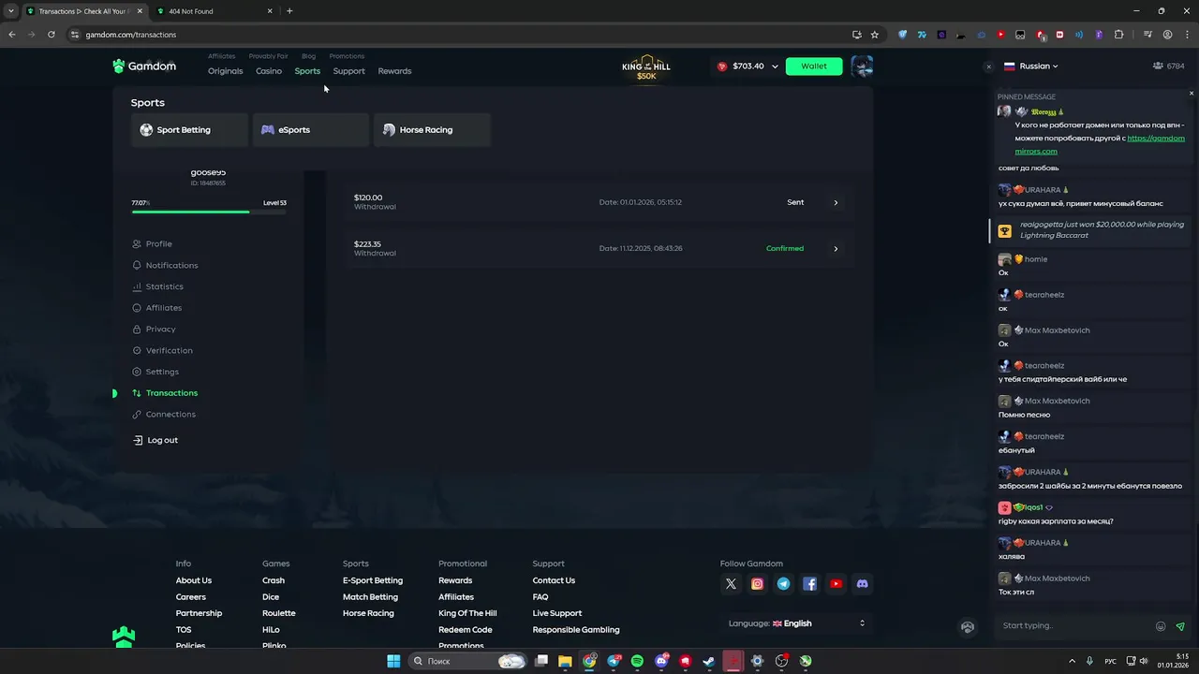Open Redeem Code footer link

click(x=466, y=630)
